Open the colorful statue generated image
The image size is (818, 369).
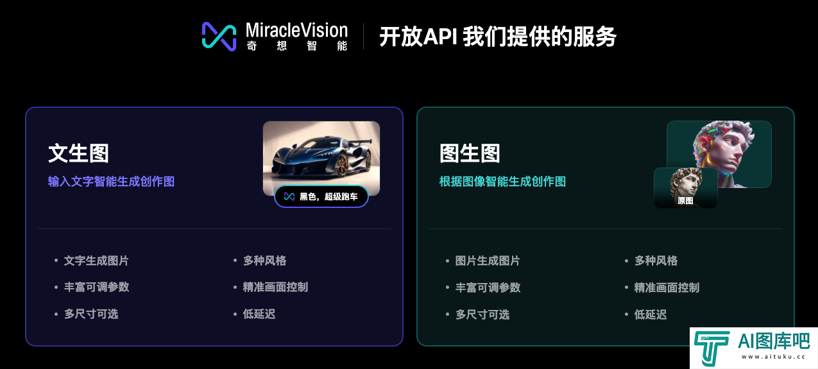point(719,154)
